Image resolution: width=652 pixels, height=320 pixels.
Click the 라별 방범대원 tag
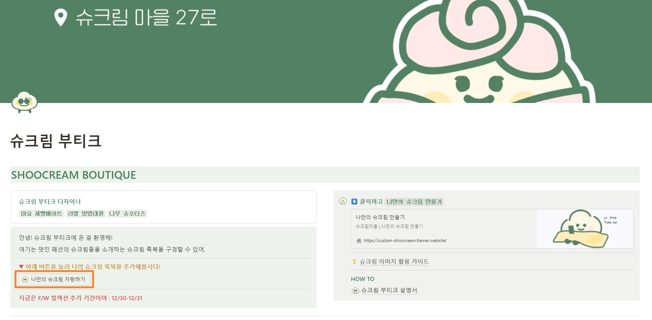tap(86, 213)
